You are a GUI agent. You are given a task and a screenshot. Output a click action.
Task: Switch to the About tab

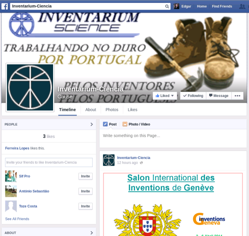90,110
